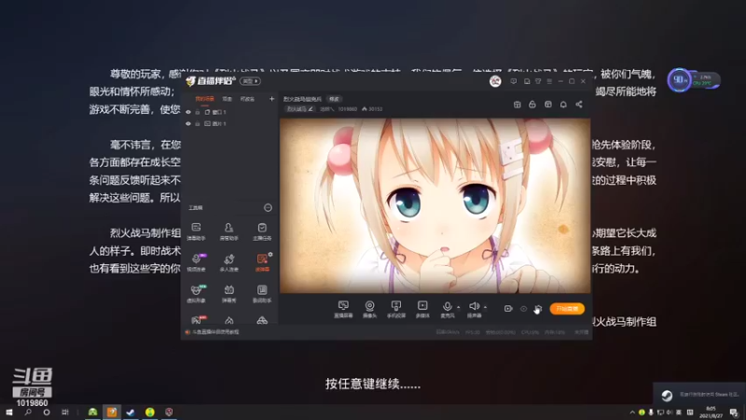Switch to the third scene tab
This screenshot has height=420, width=746.
247,99
